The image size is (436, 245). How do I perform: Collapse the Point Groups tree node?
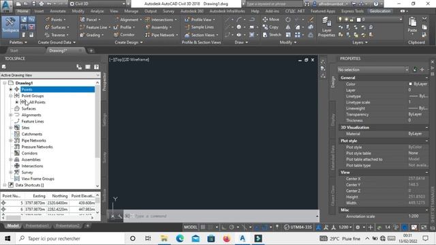click(11, 96)
